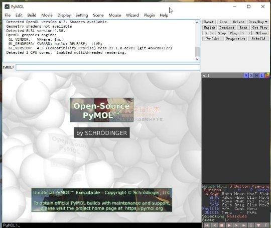This screenshot has height=228, width=271.
Task: Click the Get View button
Action: pos(259,27)
